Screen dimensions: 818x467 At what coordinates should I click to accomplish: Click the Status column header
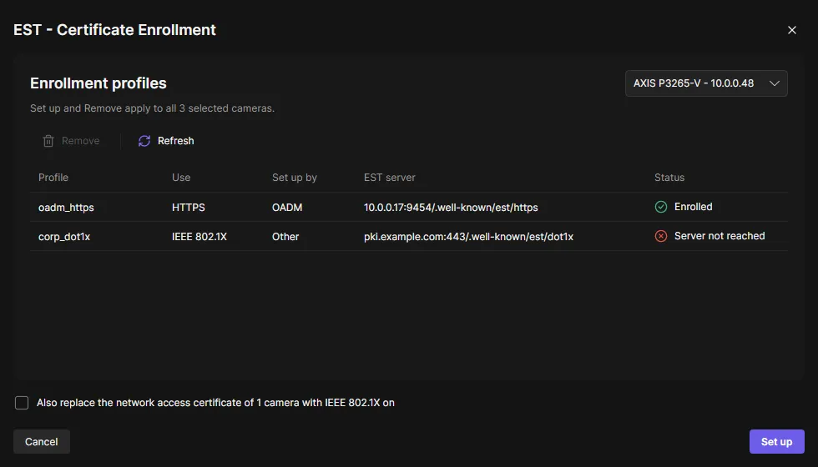click(x=669, y=177)
